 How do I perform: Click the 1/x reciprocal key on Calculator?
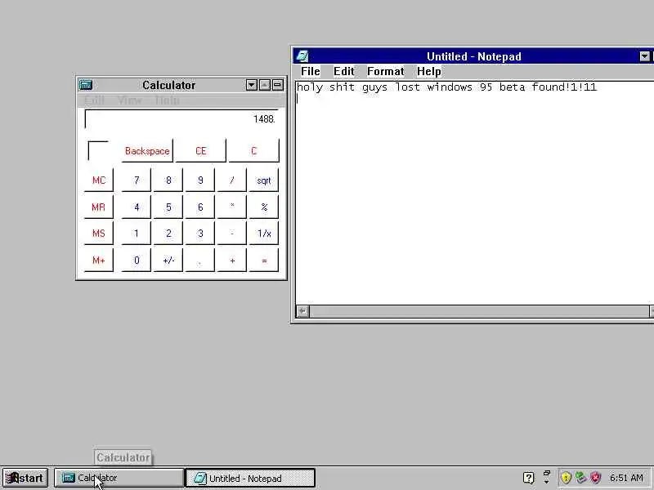[263, 234]
